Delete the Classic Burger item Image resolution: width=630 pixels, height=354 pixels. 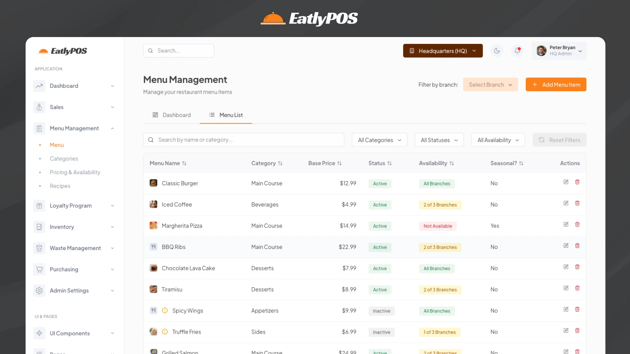[577, 182]
